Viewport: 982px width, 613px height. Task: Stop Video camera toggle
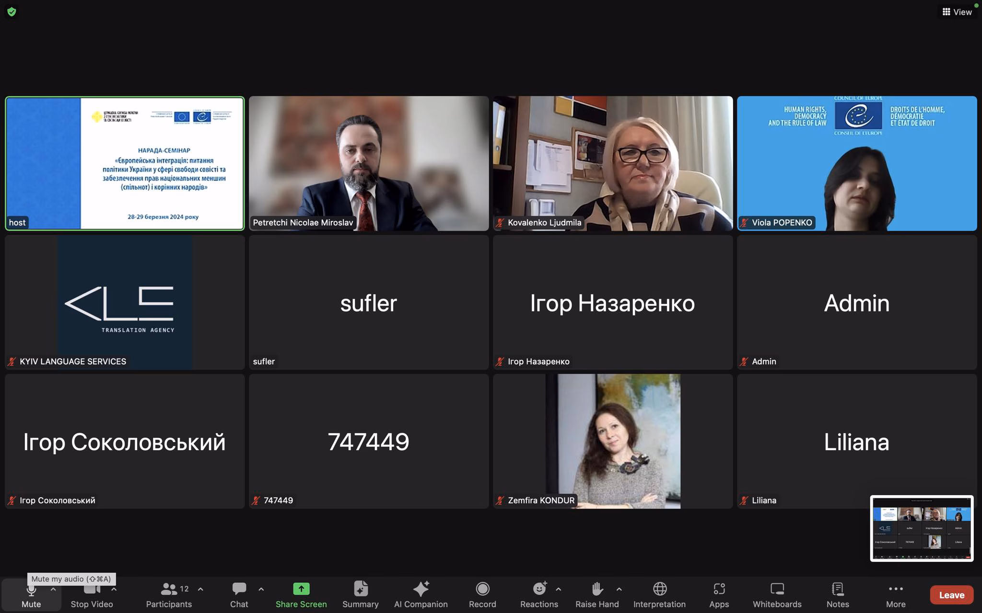pos(92,594)
